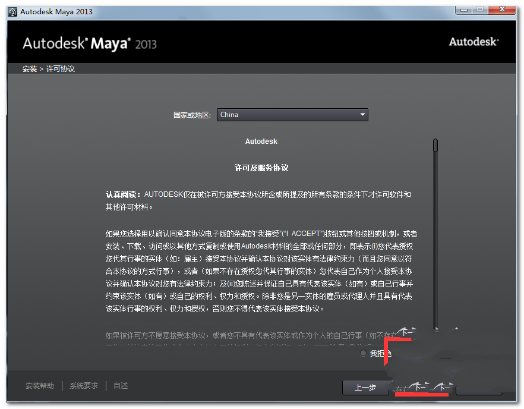
Task: Open the China country or region dropdown
Action: (292, 115)
